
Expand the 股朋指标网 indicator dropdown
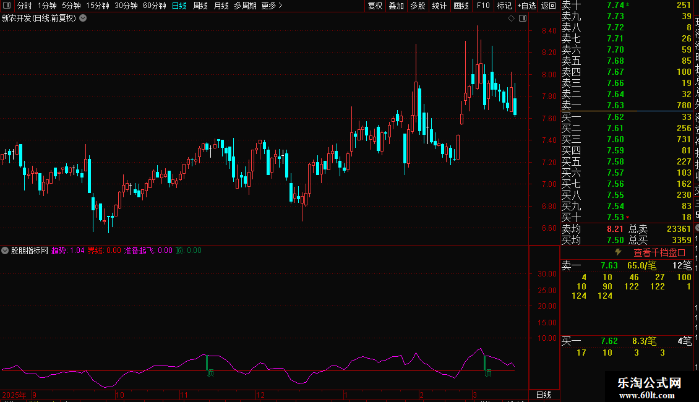tap(5, 250)
